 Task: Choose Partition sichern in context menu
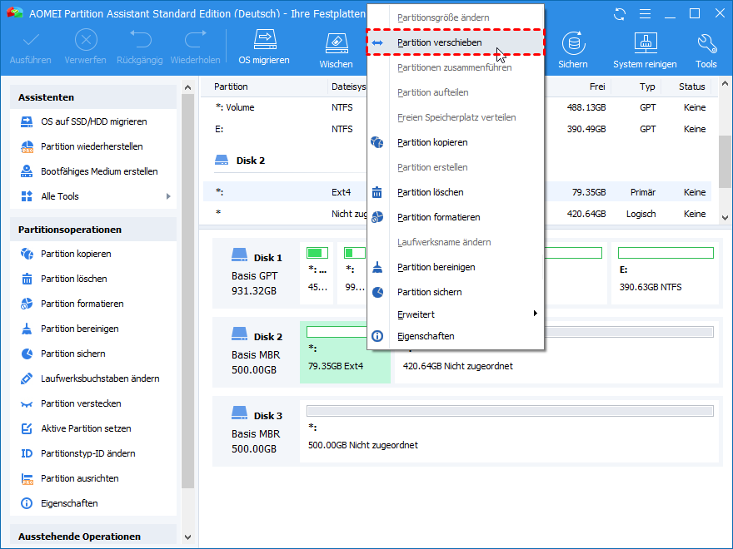tap(456, 292)
